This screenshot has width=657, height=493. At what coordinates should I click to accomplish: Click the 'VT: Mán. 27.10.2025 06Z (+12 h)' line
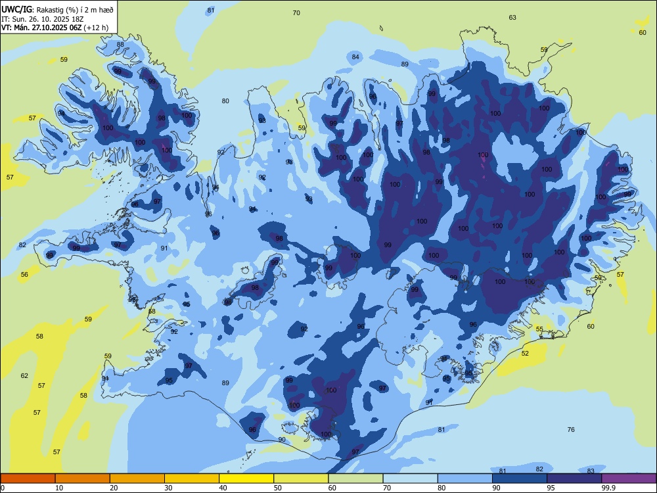click(55, 28)
